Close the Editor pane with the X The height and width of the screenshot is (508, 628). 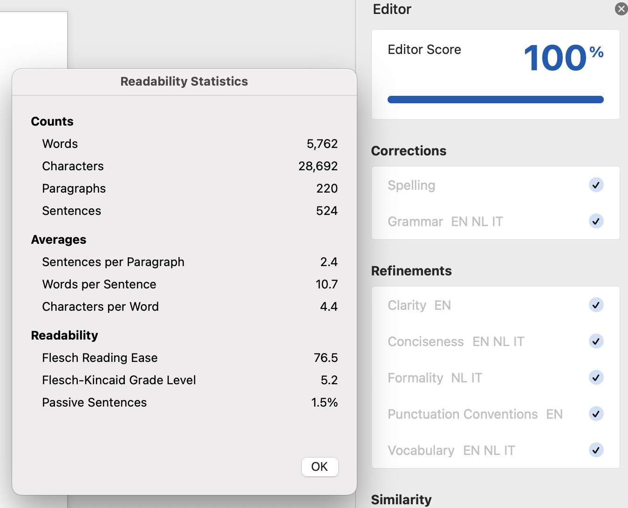click(621, 8)
